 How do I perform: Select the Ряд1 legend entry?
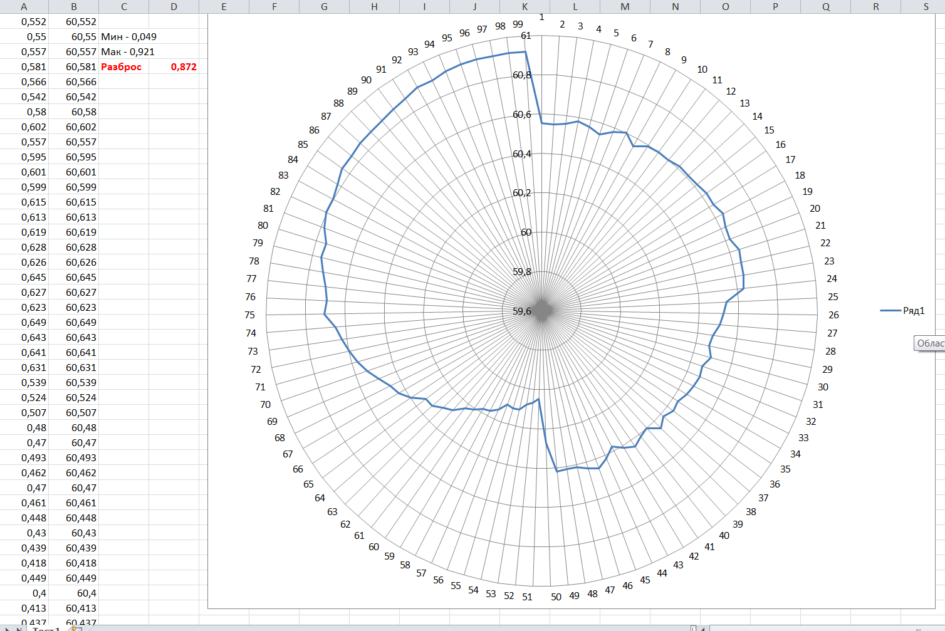pyautogui.click(x=913, y=311)
